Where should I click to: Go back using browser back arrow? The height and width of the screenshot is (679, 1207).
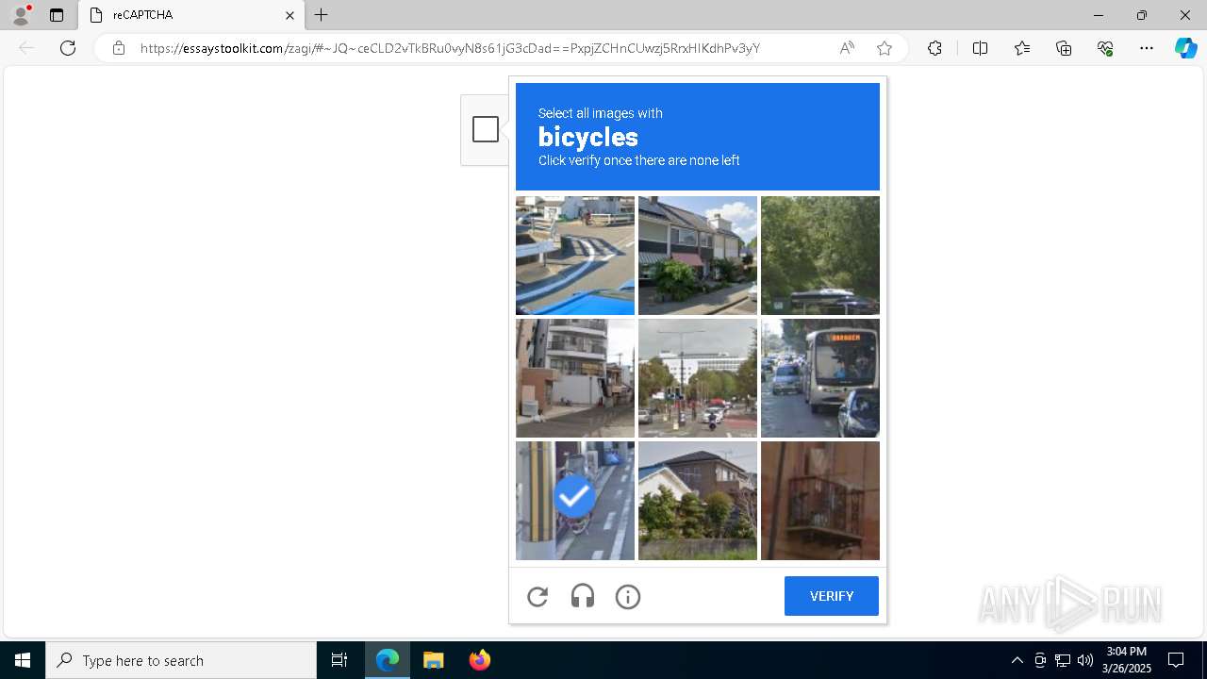[26, 48]
